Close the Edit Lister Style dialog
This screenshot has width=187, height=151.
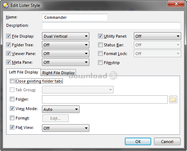pos(176,4)
